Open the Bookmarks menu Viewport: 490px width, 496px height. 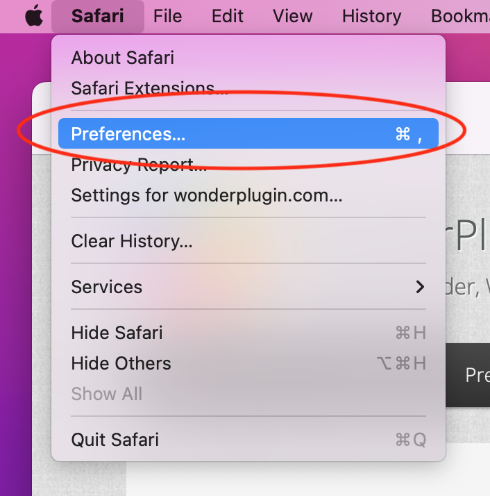click(459, 16)
